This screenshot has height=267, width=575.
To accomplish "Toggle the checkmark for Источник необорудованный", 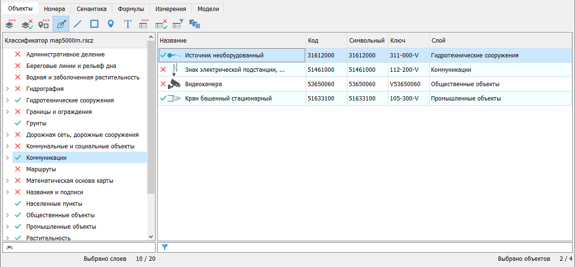I will (163, 56).
